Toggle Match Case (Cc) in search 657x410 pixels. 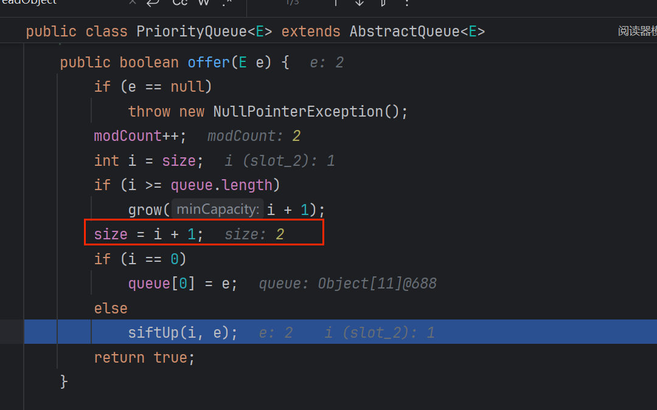[180, 2]
